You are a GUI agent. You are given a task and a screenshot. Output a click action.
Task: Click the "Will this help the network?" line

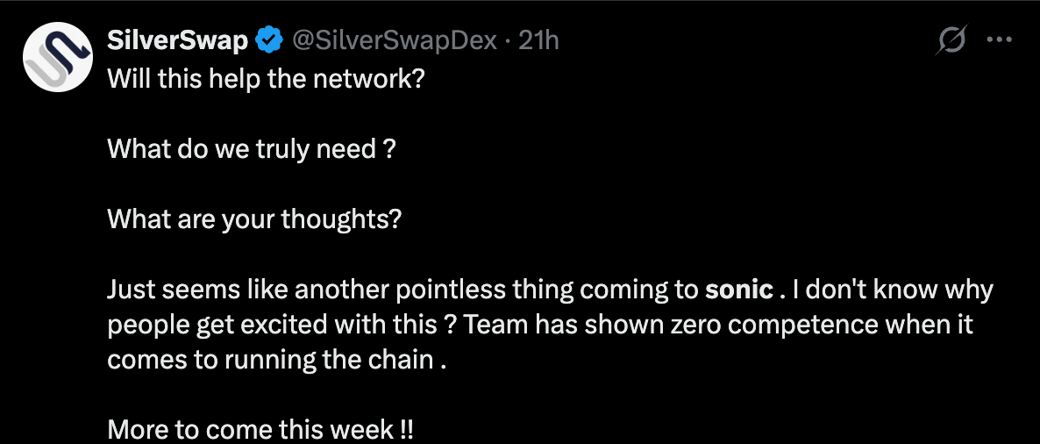pos(266,79)
